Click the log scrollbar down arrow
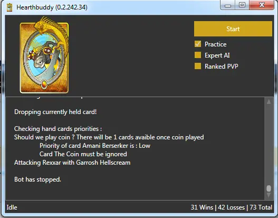 click(269, 195)
